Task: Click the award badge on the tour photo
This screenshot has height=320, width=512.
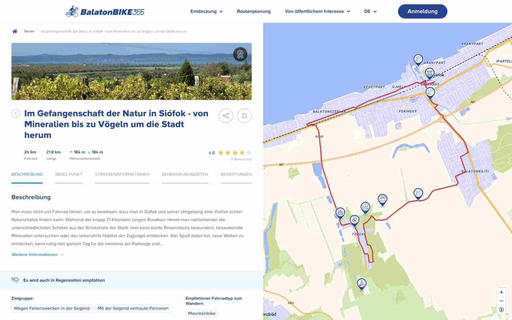Action: click(240, 54)
